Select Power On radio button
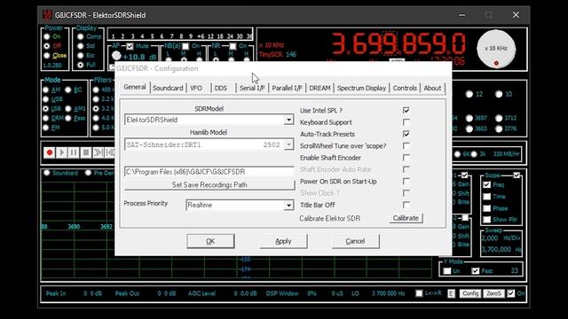 (x=47, y=36)
